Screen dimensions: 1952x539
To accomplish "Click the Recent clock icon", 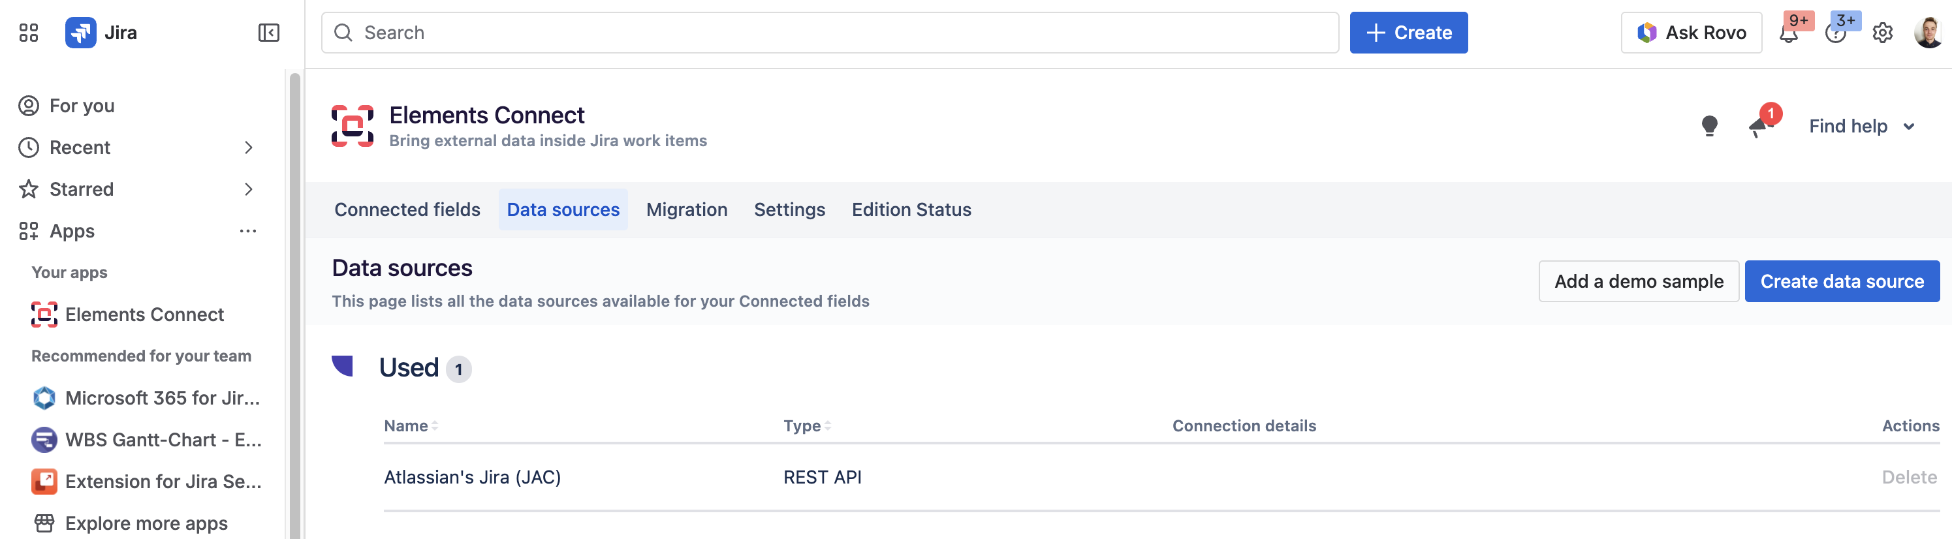I will pos(29,147).
